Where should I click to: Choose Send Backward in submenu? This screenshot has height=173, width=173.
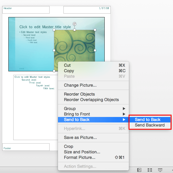(x=150, y=125)
